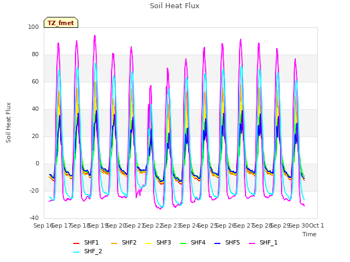This screenshot has height=262, width=350.
Task: Click the green SHF4 legend swatch
Action: click(x=183, y=243)
